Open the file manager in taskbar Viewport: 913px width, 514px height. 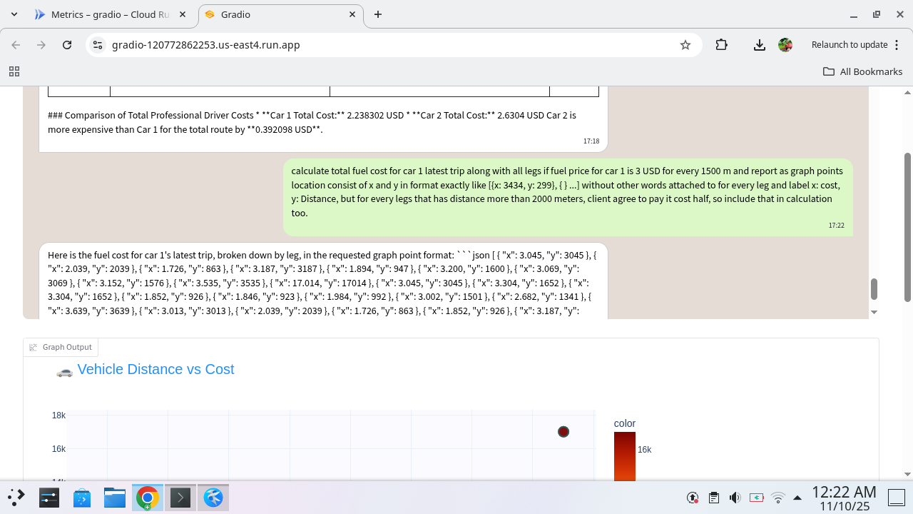pos(115,498)
